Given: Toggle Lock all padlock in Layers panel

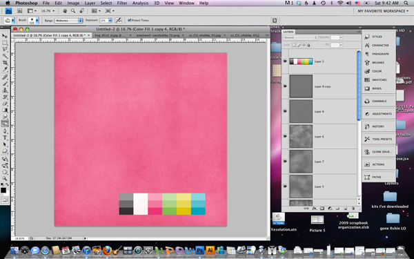Looking at the screenshot, I should coord(308,45).
